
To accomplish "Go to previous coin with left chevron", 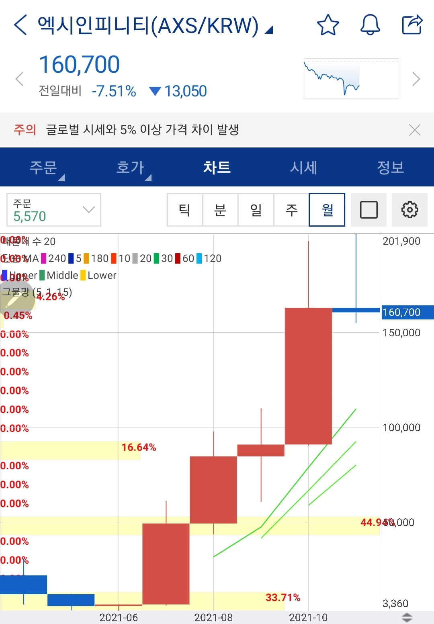I will [19, 79].
